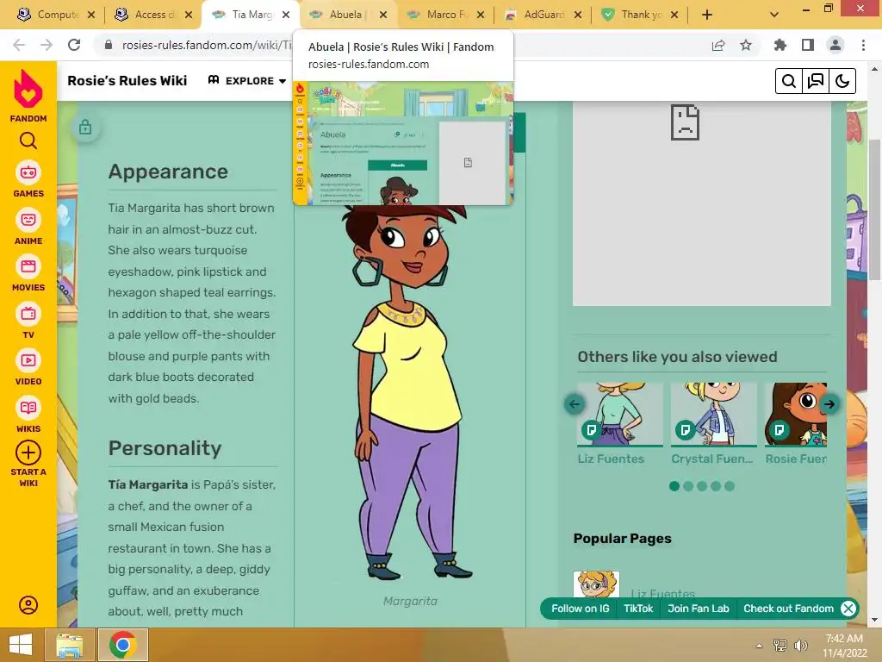Image resolution: width=882 pixels, height=662 pixels.
Task: Open the Movies section
Action: [x=28, y=274]
